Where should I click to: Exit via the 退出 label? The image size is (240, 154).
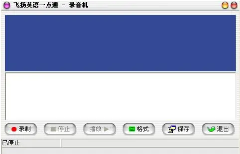click(223, 129)
